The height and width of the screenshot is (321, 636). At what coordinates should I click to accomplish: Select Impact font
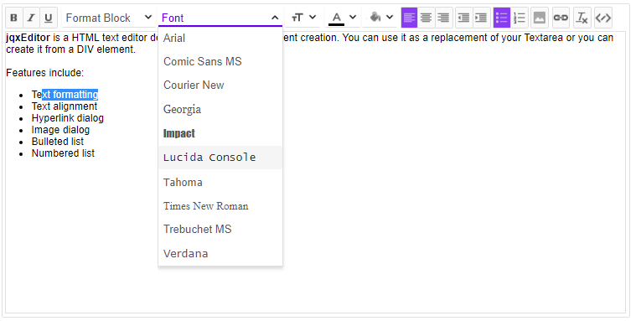pos(220,133)
